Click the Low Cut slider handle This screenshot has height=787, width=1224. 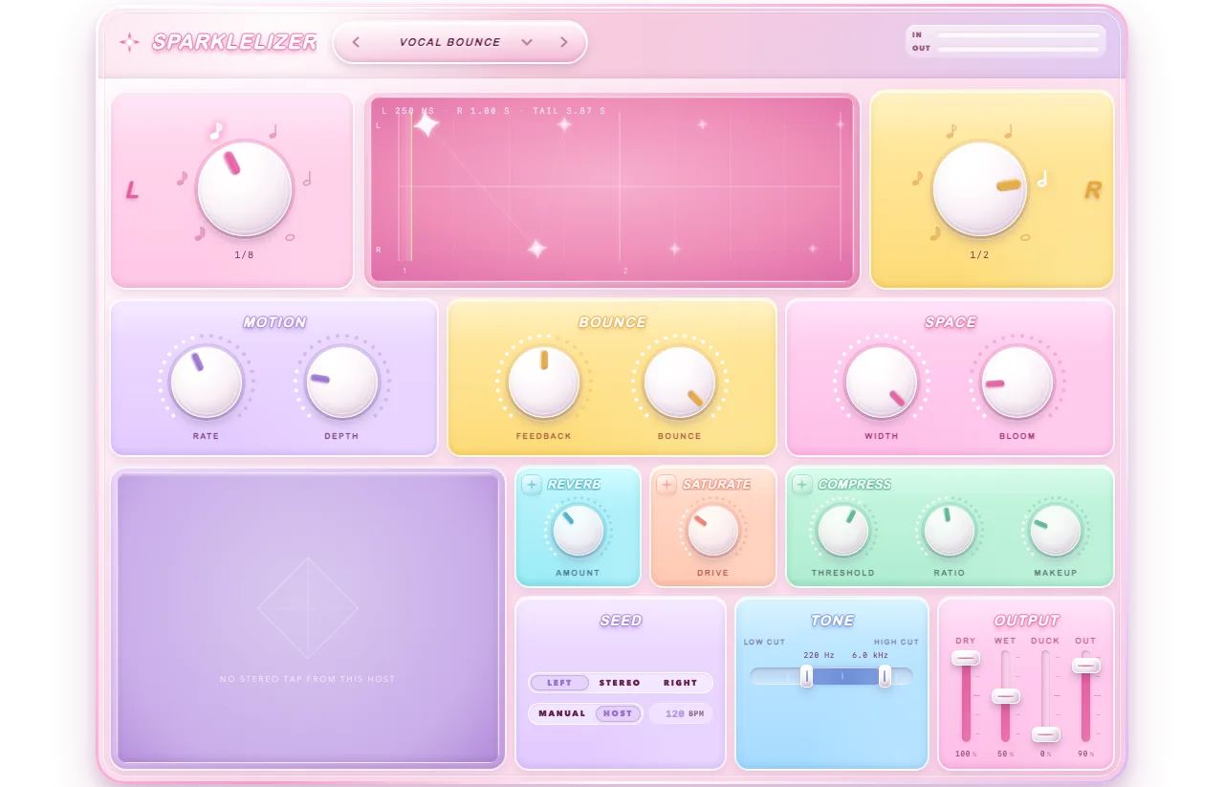[x=806, y=676]
